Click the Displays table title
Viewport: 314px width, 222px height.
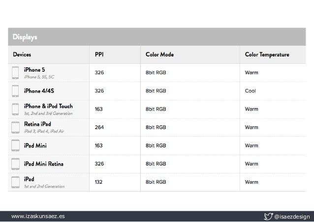coord(25,37)
